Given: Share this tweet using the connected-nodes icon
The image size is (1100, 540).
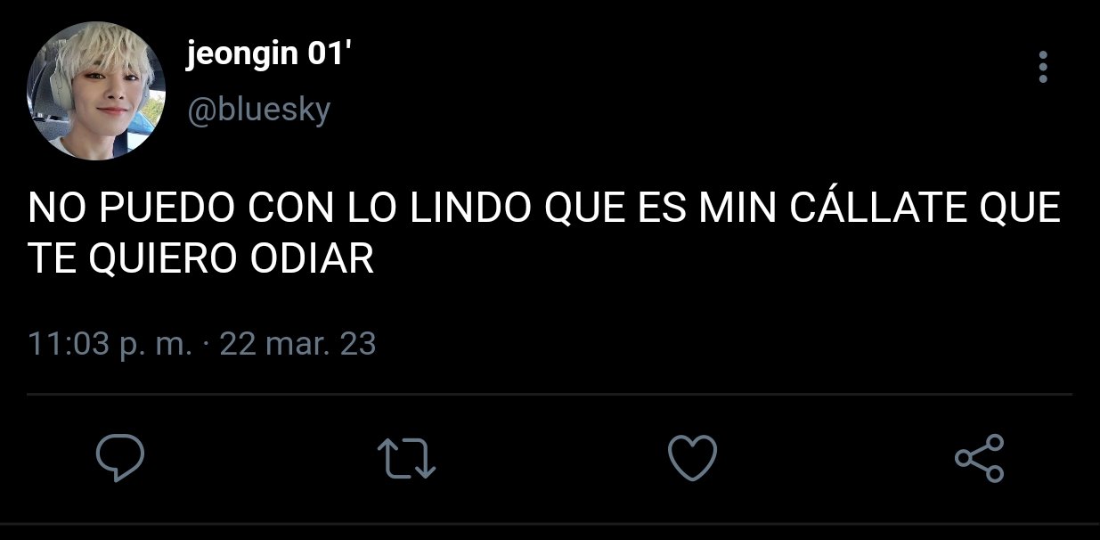Looking at the screenshot, I should pyautogui.click(x=979, y=458).
